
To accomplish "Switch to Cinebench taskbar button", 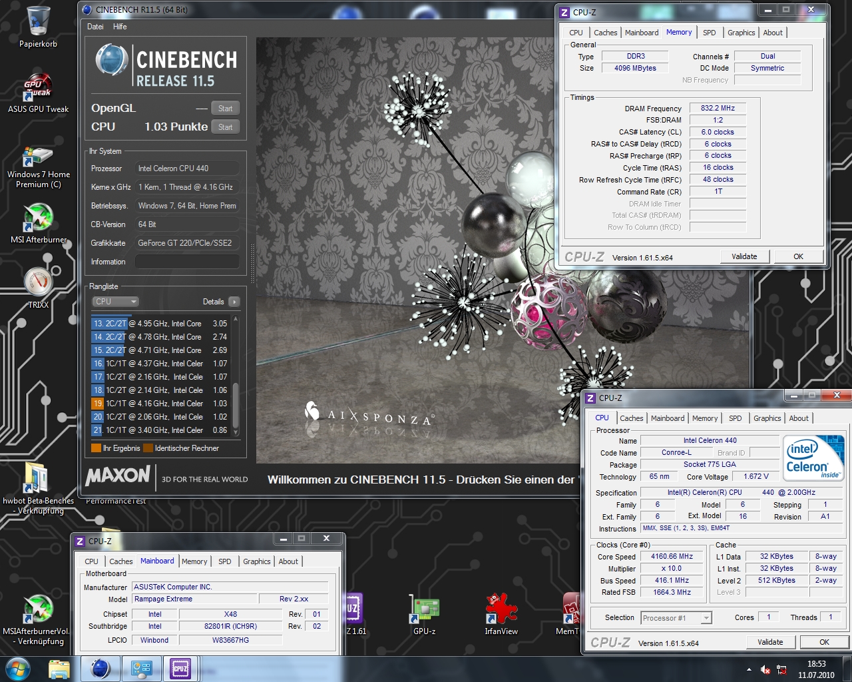I will (x=101, y=669).
